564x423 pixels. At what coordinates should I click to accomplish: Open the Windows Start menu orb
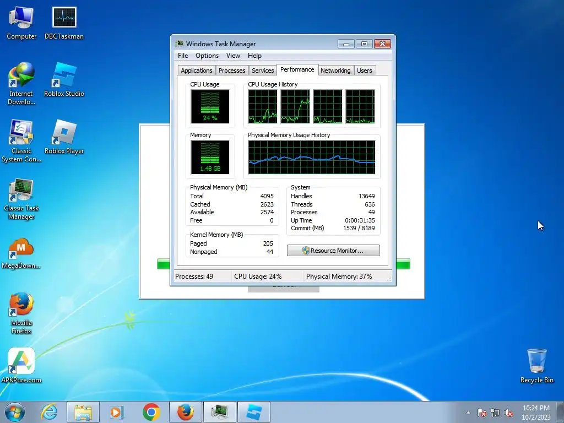pyautogui.click(x=15, y=412)
